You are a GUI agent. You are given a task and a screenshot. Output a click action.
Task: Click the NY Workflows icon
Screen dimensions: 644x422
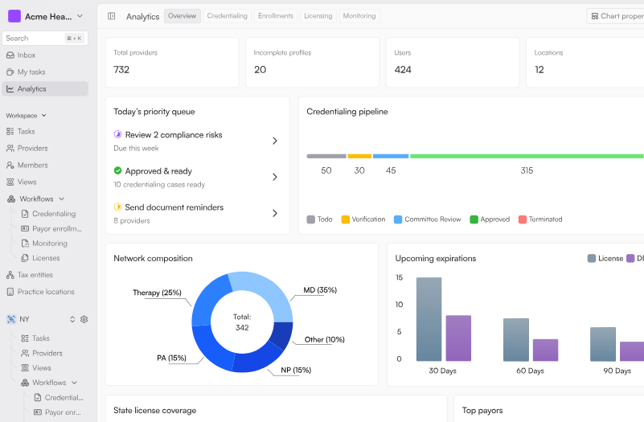point(25,383)
